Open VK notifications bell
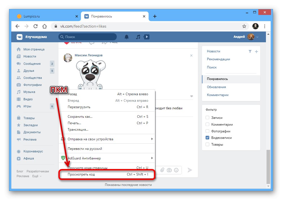282x200 pixels. click(127, 37)
